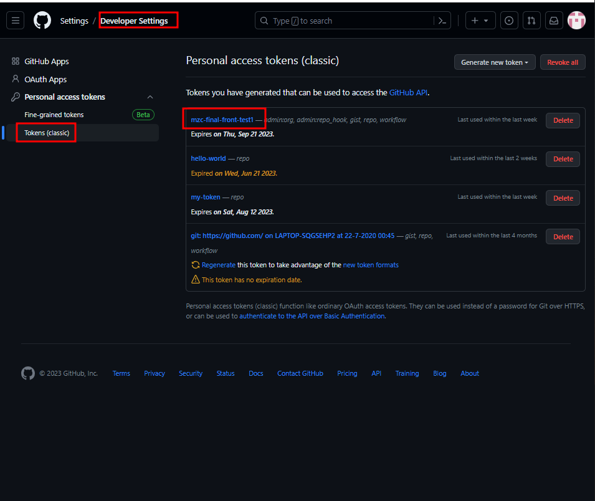Click the GitHub logo in footer
Image resolution: width=595 pixels, height=501 pixels.
coord(28,373)
